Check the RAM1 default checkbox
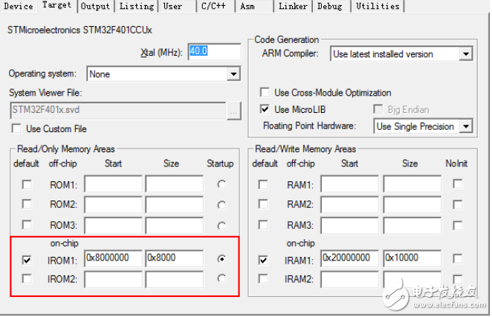492x317 pixels. pos(263,185)
